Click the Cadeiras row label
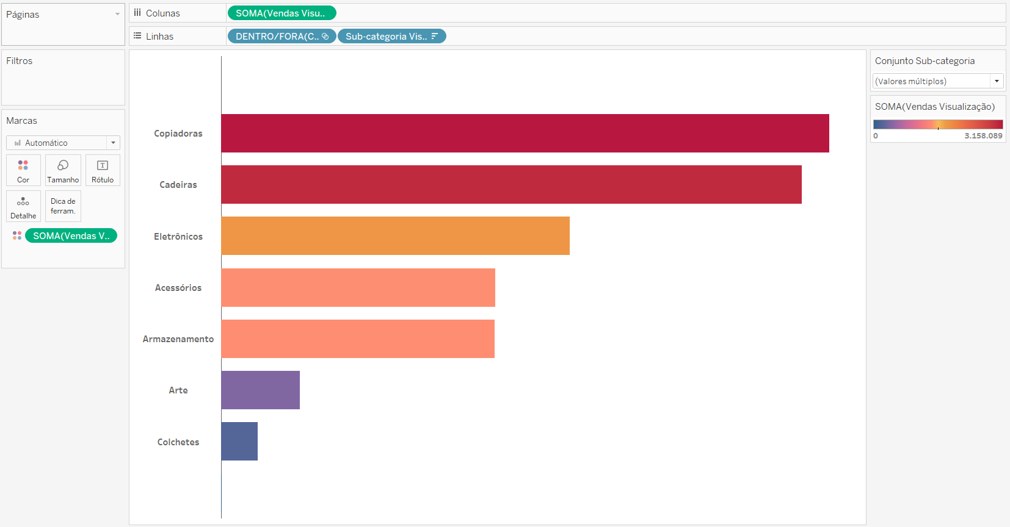Image resolution: width=1010 pixels, height=527 pixels. pos(178,185)
